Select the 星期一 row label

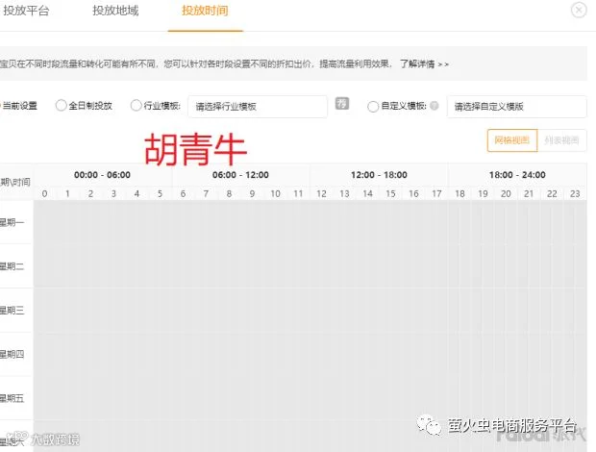coord(12,222)
